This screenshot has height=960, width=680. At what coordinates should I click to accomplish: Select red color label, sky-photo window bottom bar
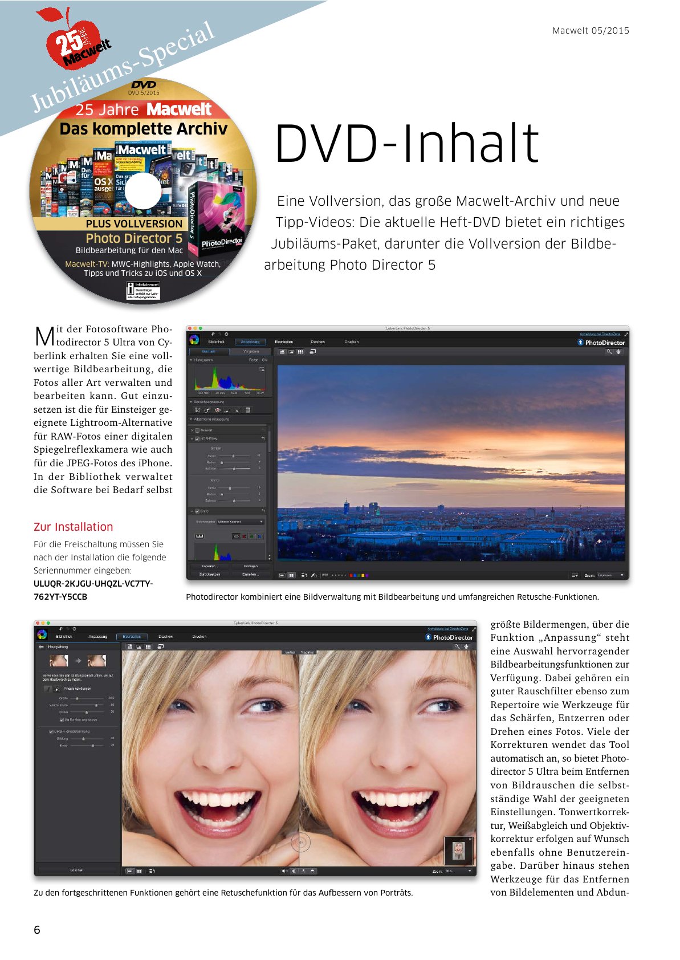coord(351,575)
